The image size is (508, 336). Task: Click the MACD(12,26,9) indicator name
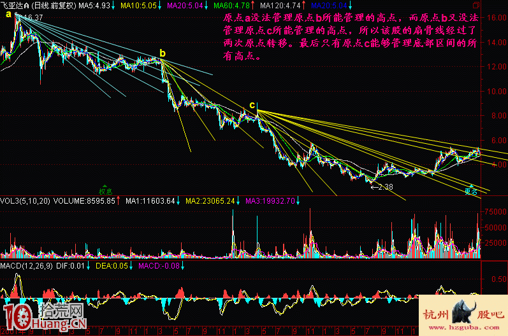click(x=26, y=266)
